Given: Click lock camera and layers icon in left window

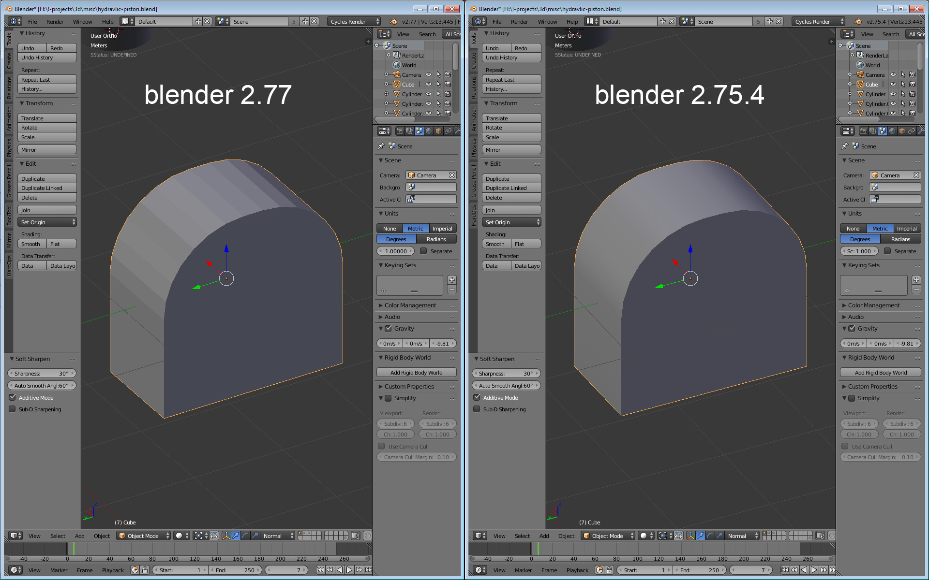Looking at the screenshot, I should (356, 536).
